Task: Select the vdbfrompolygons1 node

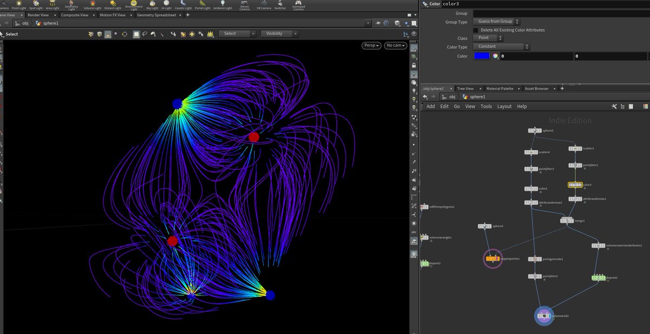Action: (424, 206)
